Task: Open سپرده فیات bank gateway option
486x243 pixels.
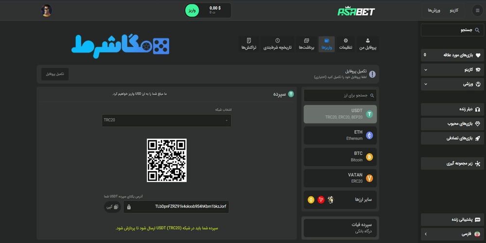Action: (340, 228)
